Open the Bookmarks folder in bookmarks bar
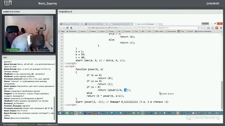The image size is (225, 126). click(x=72, y=31)
